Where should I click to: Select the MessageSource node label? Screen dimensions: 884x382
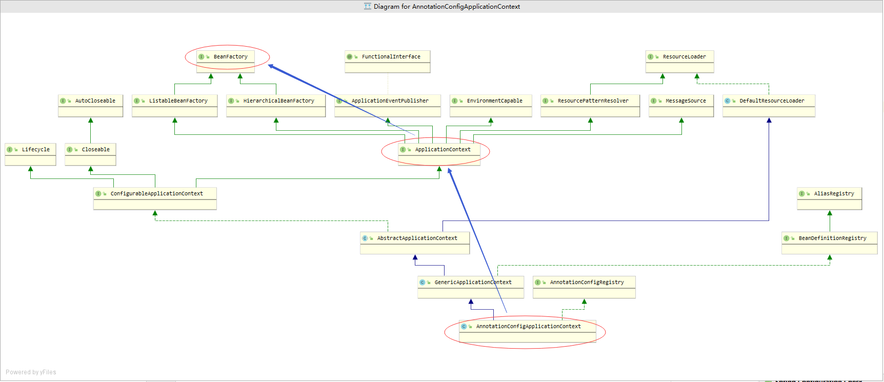[x=686, y=101]
